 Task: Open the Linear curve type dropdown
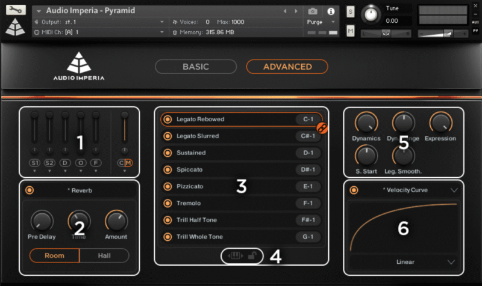[404, 262]
